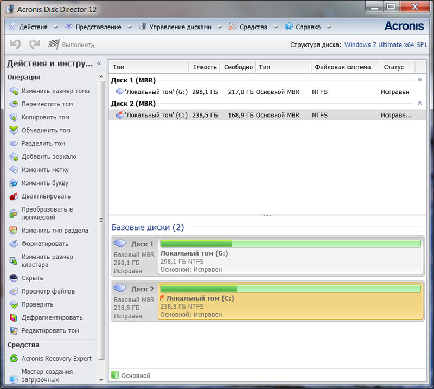
Task: Click the Диск 2 drive icon in Базовые диски
Action: (120, 288)
